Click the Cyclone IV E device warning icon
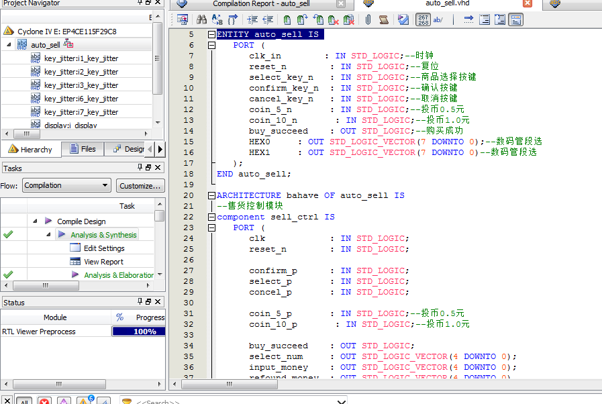This screenshot has height=404, width=602. (9, 32)
